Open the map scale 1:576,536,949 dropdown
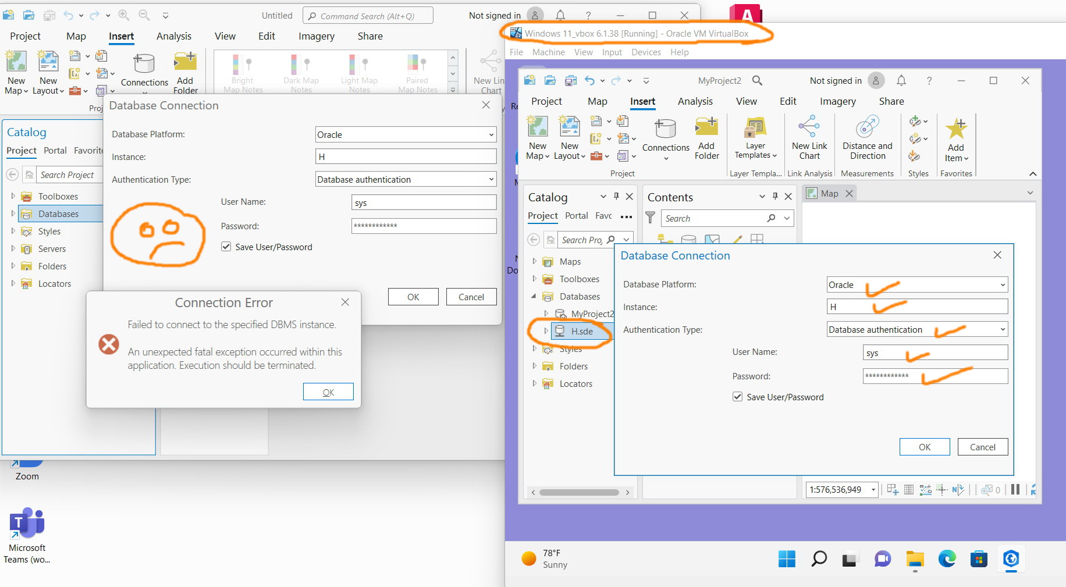 (873, 490)
